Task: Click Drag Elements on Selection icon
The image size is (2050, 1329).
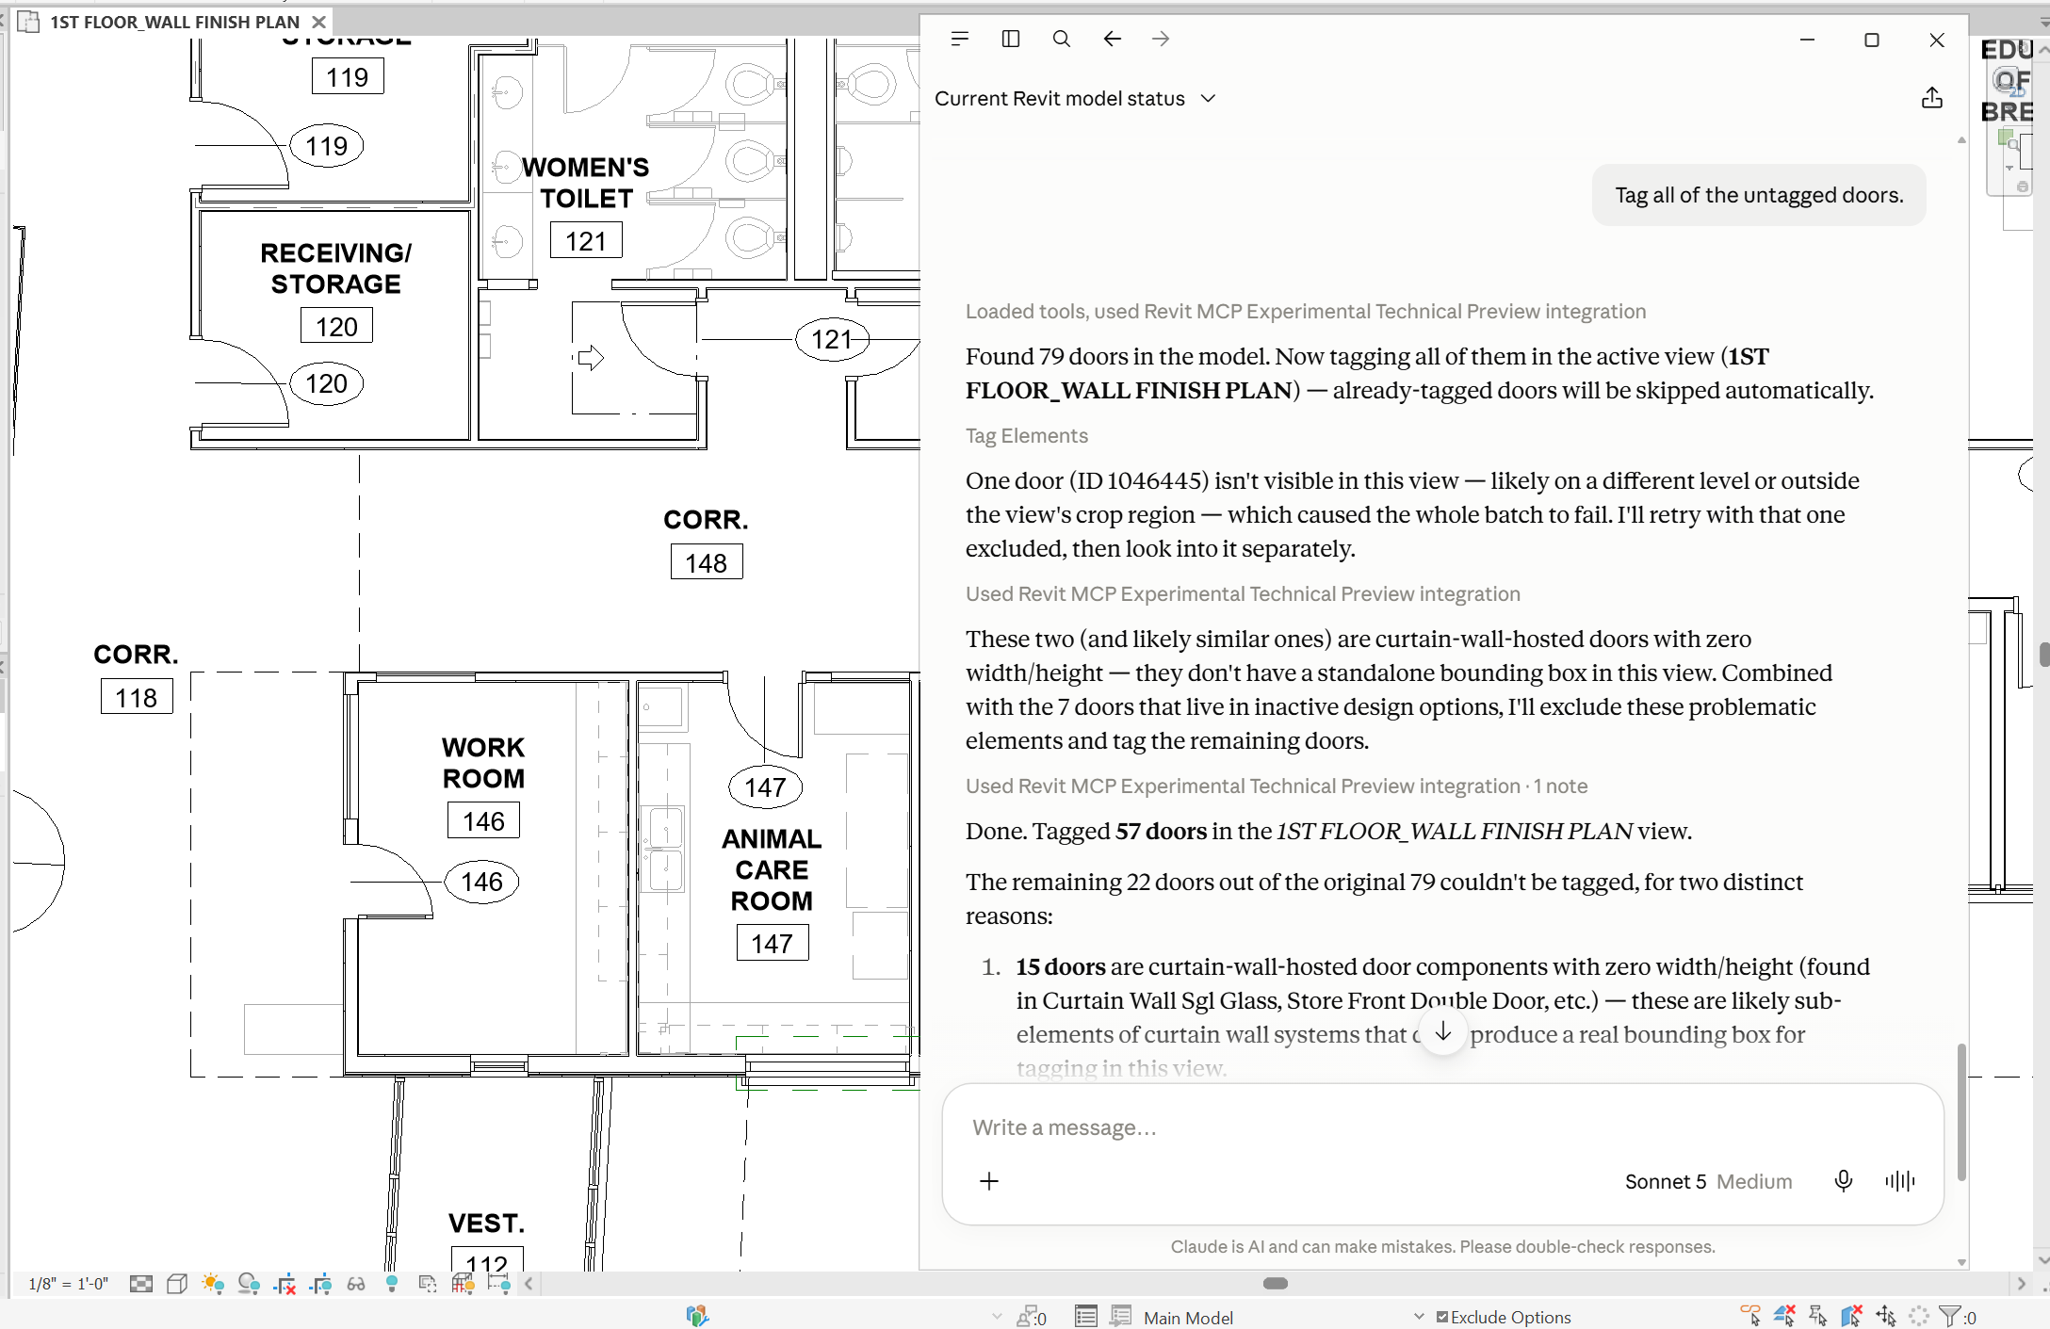Action: pyautogui.click(x=1886, y=1316)
